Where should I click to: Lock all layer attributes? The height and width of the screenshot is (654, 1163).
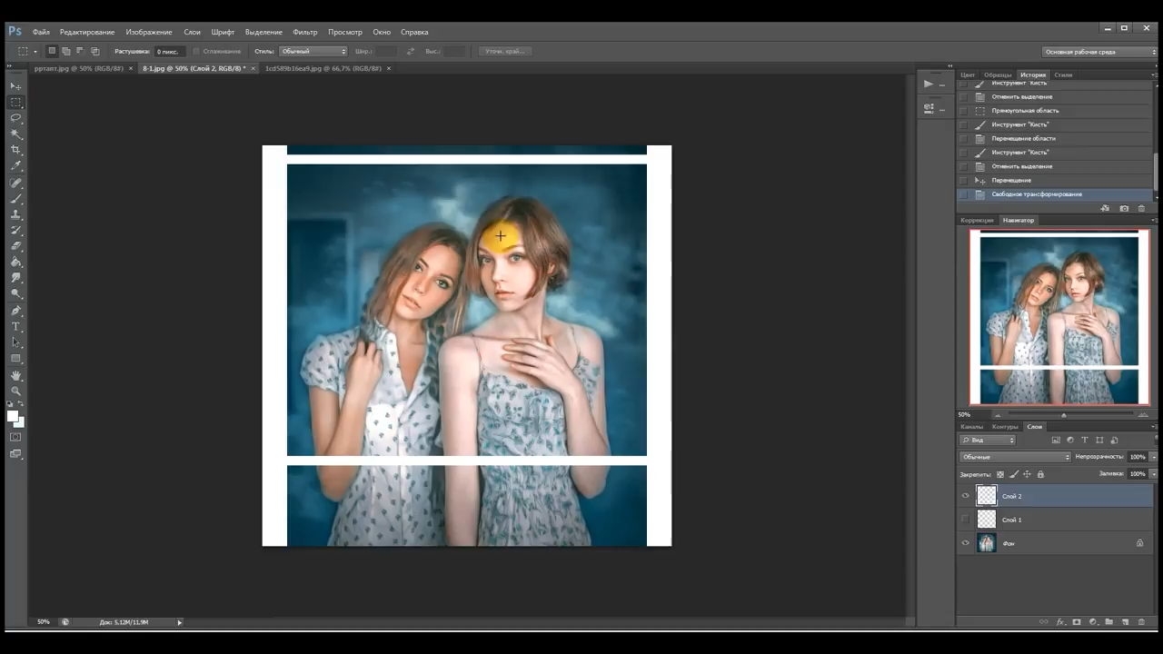[1040, 474]
